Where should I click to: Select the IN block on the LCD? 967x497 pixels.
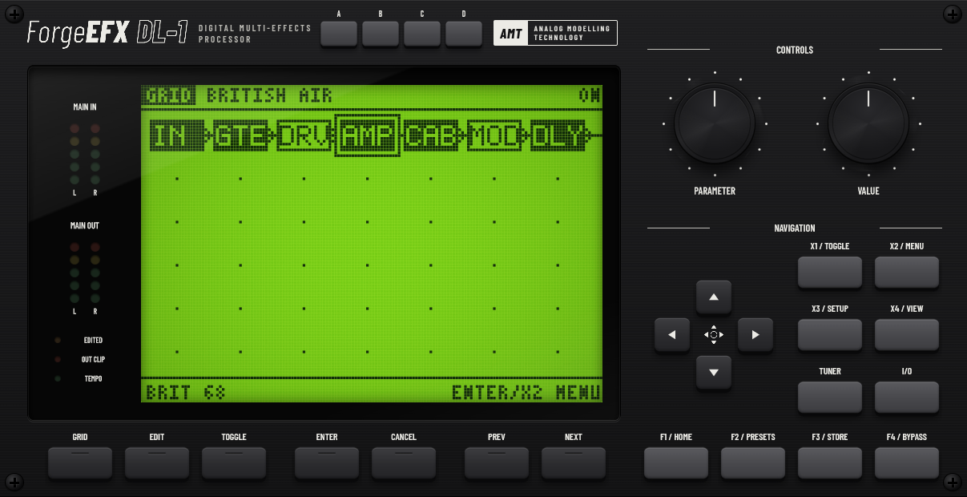177,136
